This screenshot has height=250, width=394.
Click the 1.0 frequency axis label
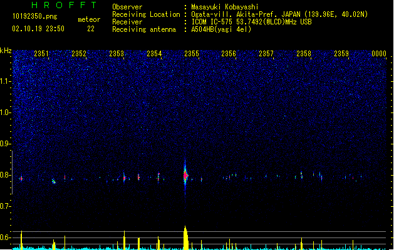pos(5,112)
